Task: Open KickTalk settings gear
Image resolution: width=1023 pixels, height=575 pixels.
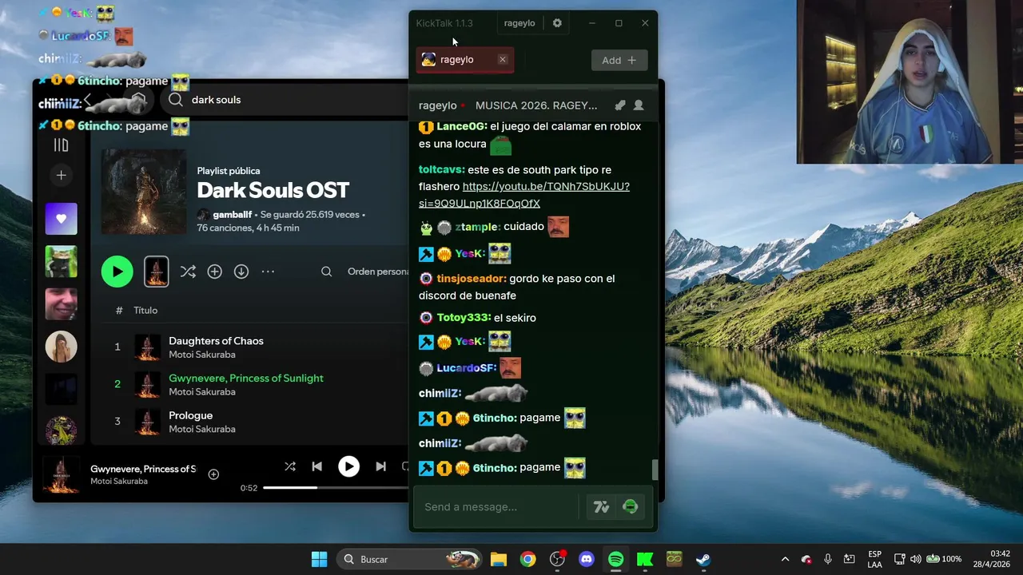Action: coord(557,23)
